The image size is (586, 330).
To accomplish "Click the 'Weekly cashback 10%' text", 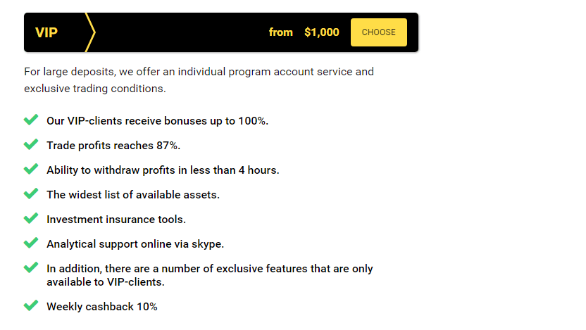I will 102,307.
